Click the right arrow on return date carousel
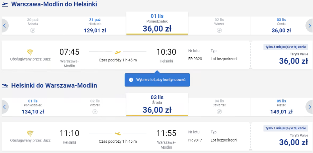This screenshot has width=313, height=153. (x=309, y=107)
